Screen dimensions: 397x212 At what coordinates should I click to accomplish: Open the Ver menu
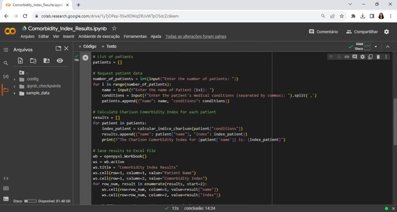tap(56, 36)
